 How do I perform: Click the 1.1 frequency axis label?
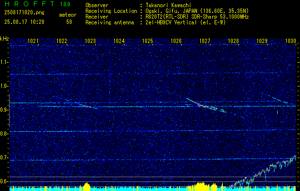coord(4,62)
